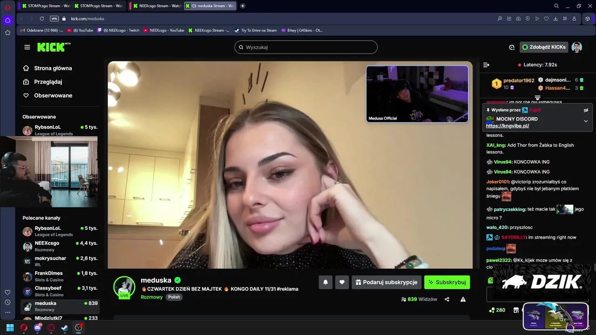Collapse the chat panel
Viewport: 596px width, 335px height.
pyautogui.click(x=486, y=65)
